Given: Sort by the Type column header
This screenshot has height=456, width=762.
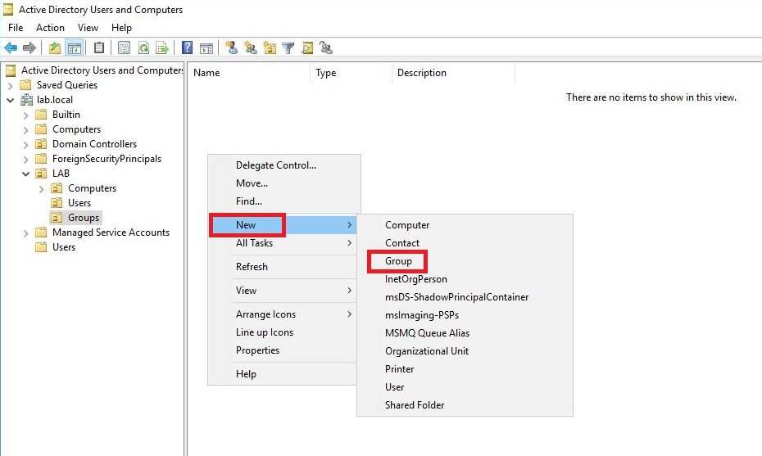Looking at the screenshot, I should pos(351,73).
